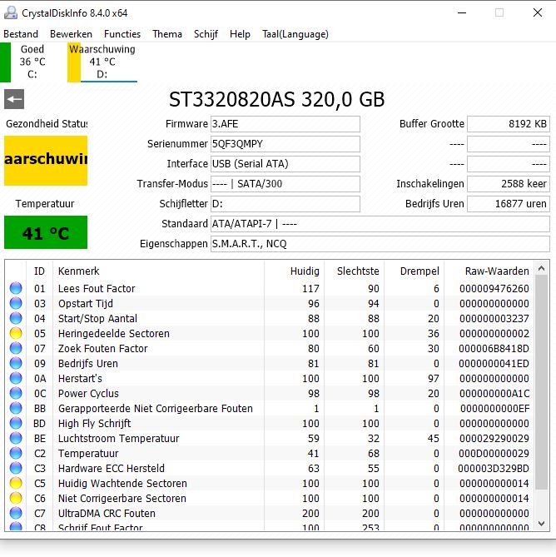Click the blue orb for C2 Temperatuur row
The image size is (556, 557).
pos(16,453)
